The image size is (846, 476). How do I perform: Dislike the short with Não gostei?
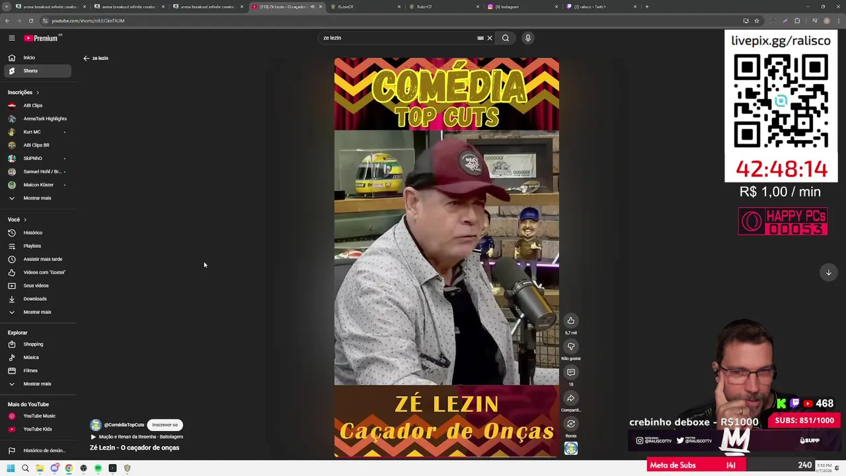pyautogui.click(x=571, y=346)
